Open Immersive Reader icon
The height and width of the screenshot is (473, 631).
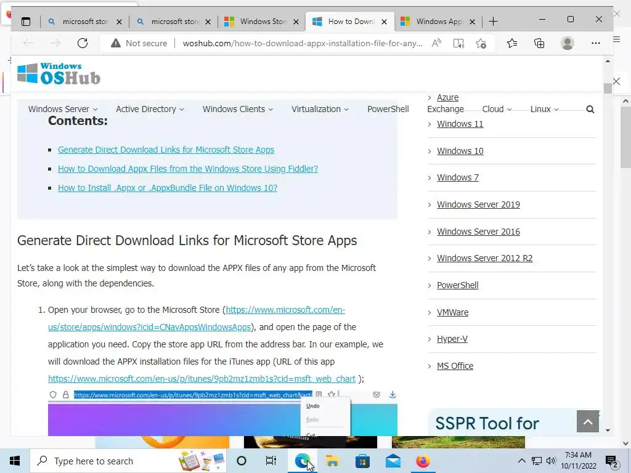(x=458, y=43)
